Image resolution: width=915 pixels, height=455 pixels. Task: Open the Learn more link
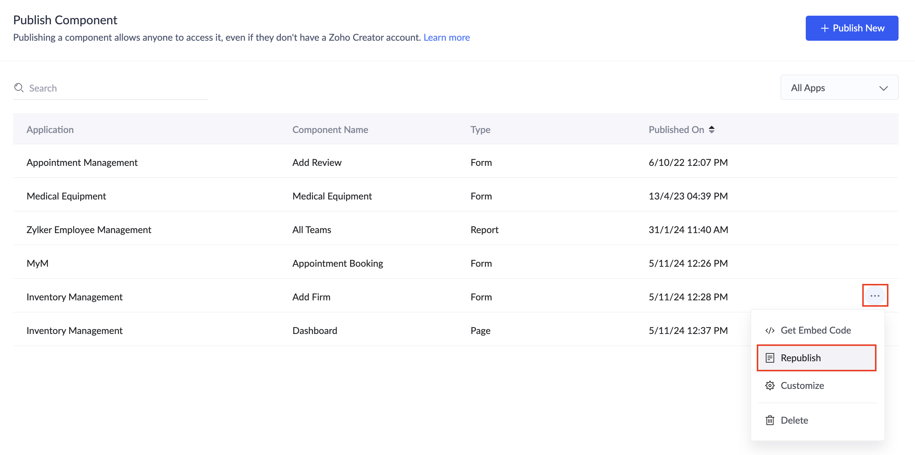pos(446,37)
